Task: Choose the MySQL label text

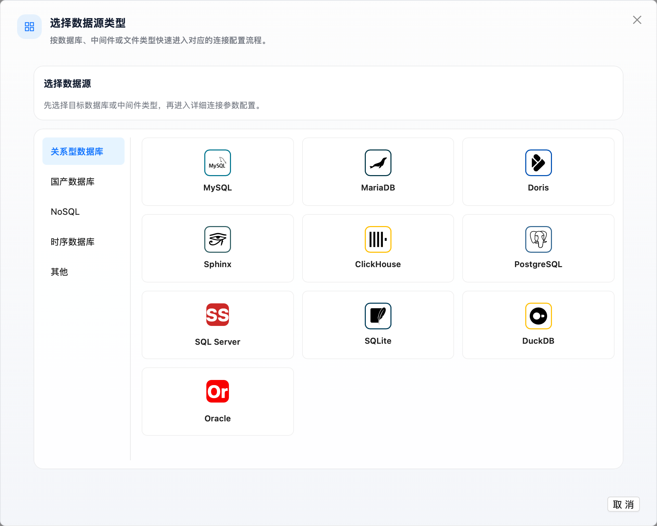Action: pos(218,187)
